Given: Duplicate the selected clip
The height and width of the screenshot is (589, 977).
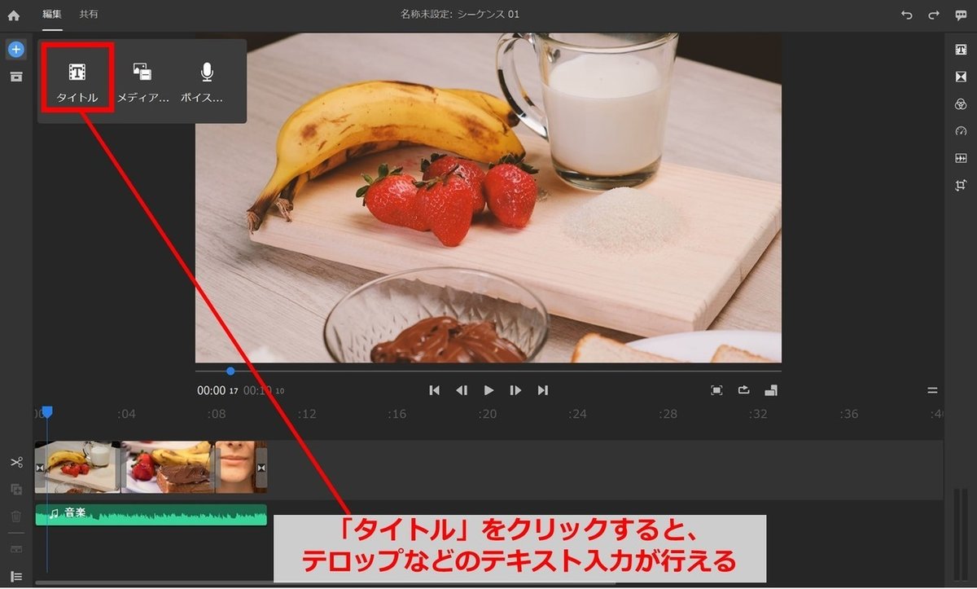Looking at the screenshot, I should [16, 490].
